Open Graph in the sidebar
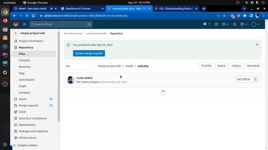 tap(23, 86)
